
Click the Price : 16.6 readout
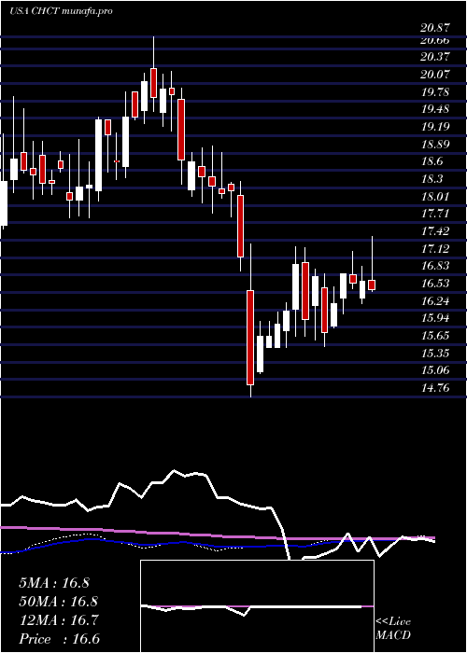tap(59, 639)
